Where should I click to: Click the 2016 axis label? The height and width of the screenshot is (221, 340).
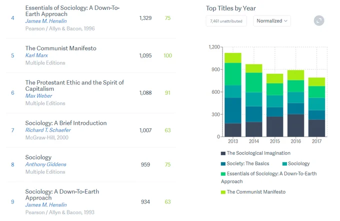pyautogui.click(x=295, y=141)
